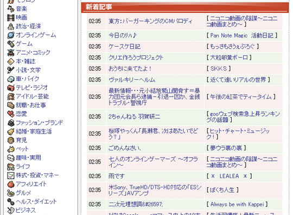The image size is (293, 215).
Task: Click the icon beside ファッション・ブランド
Action: pyautogui.click(x=11, y=123)
